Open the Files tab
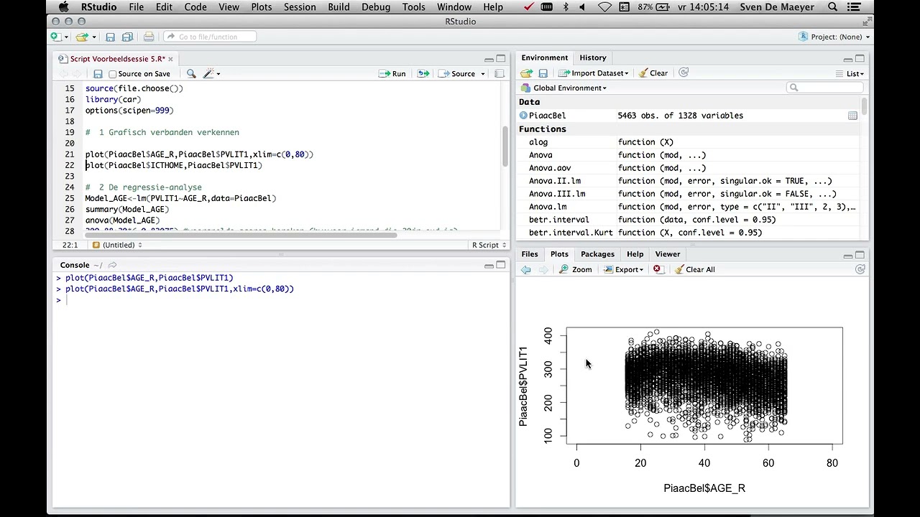 (530, 254)
